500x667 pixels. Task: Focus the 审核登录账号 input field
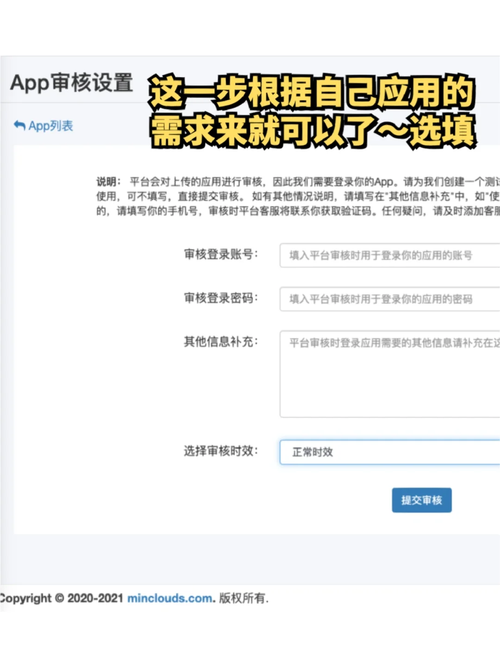pos(390,255)
